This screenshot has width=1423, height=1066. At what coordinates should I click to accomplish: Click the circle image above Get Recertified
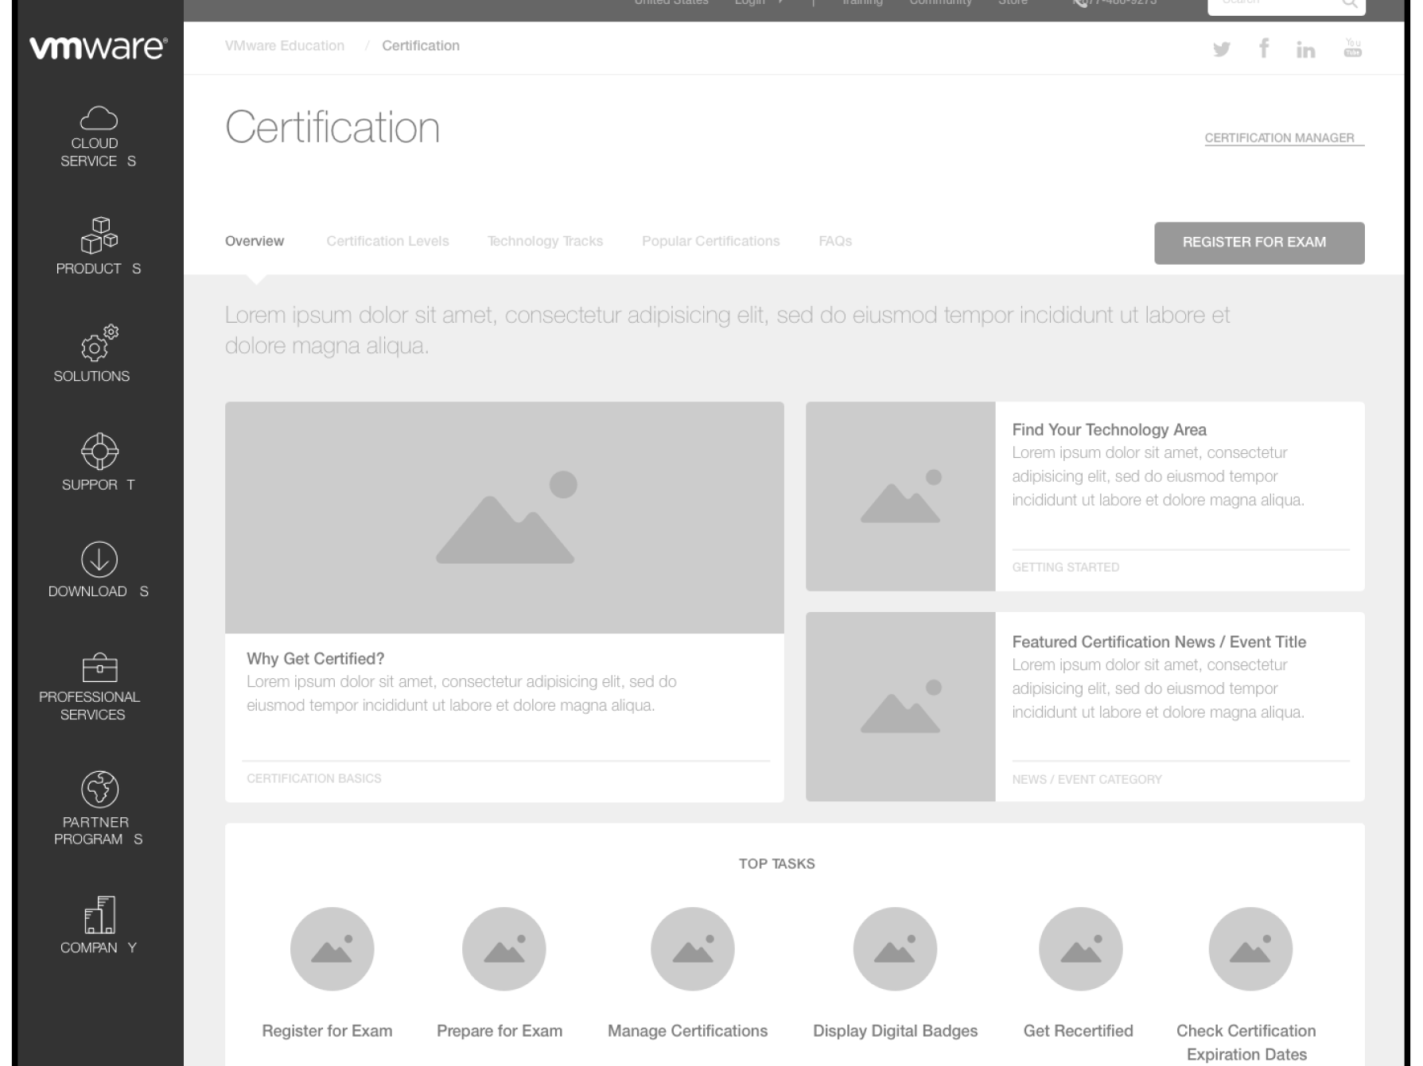(1080, 948)
